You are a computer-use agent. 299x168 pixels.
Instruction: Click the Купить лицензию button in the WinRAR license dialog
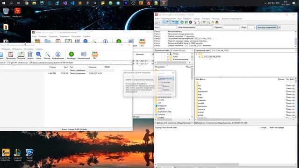[166, 78]
